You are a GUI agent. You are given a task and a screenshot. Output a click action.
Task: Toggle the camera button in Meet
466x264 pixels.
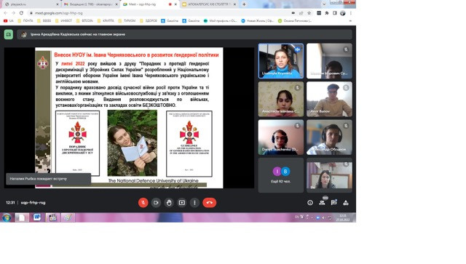[x=156, y=202]
